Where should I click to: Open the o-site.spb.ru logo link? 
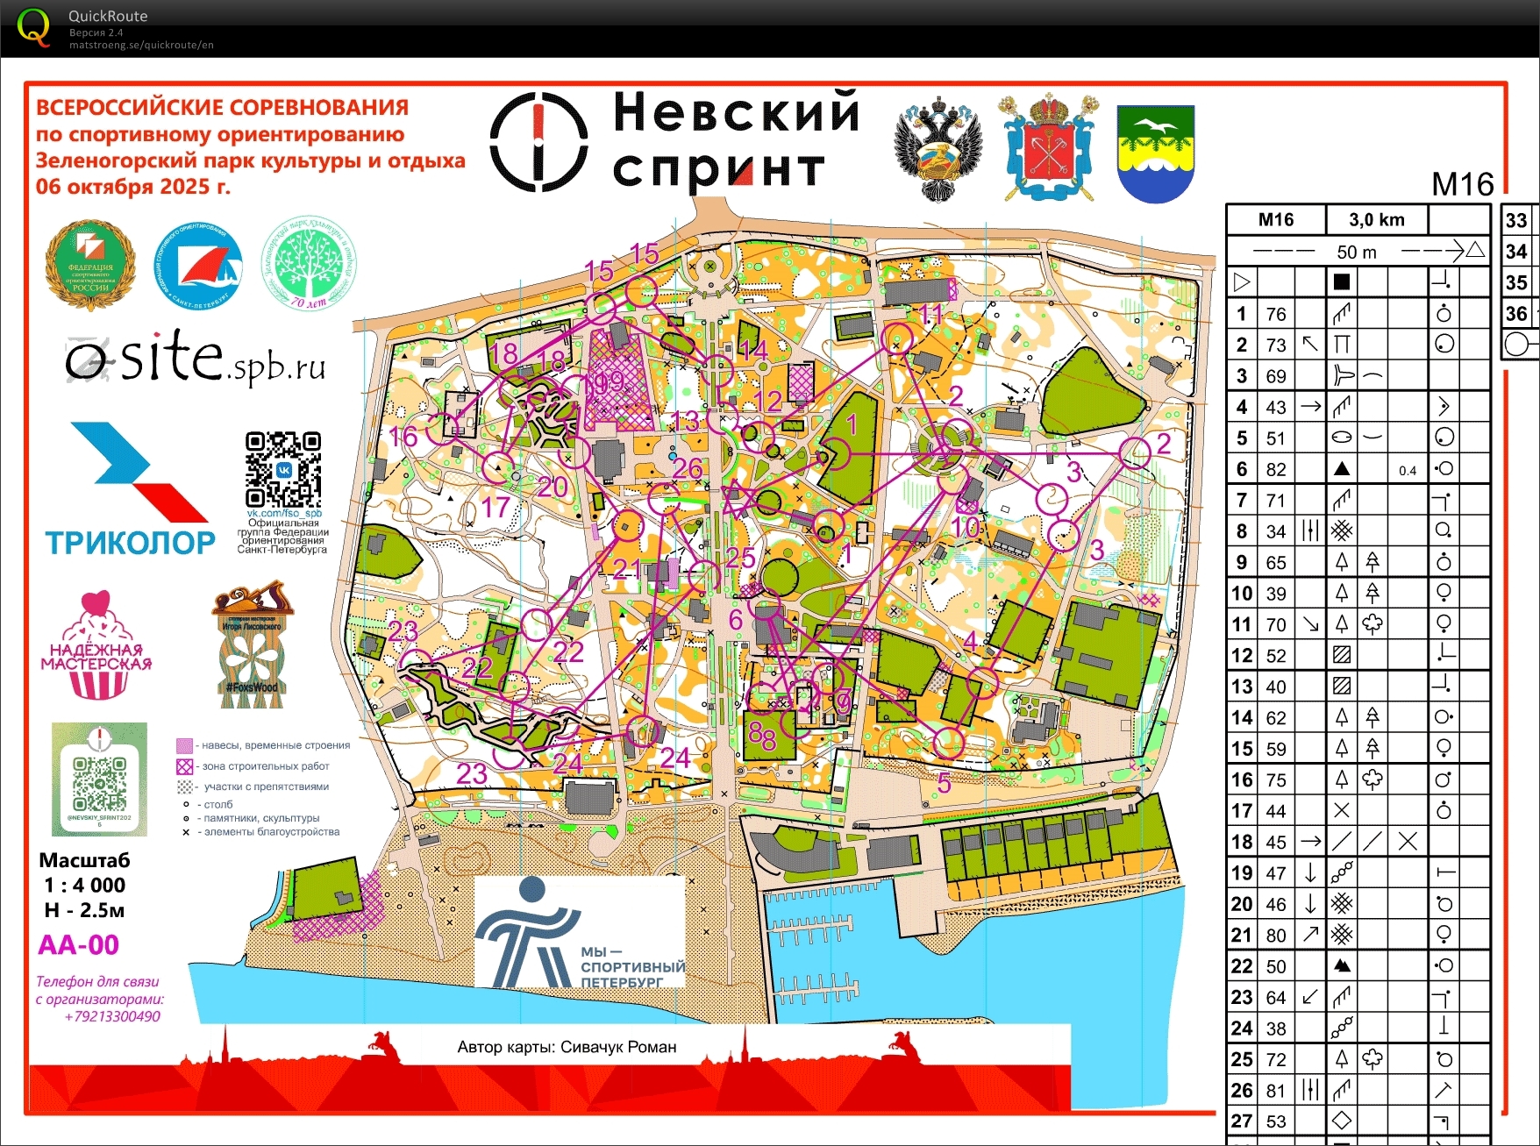[x=196, y=359]
